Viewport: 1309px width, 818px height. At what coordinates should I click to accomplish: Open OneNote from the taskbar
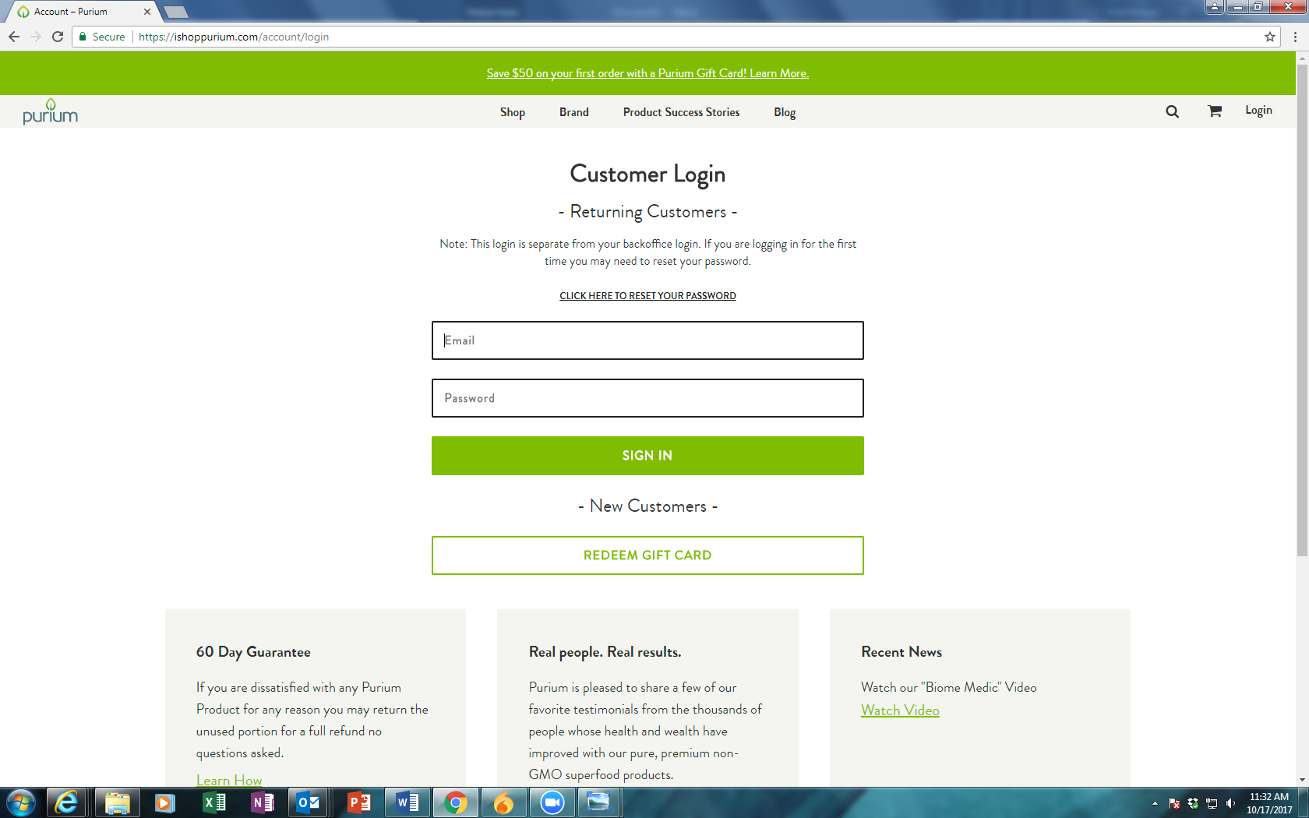tap(262, 802)
